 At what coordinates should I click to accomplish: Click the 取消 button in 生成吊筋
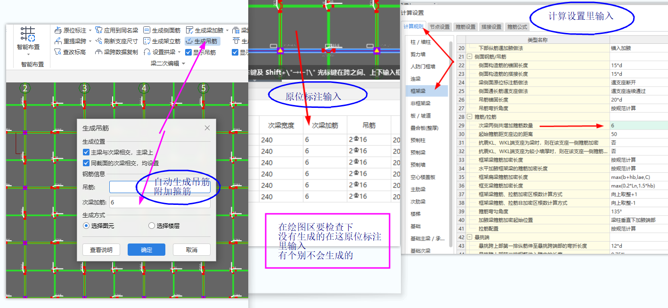coord(192,250)
